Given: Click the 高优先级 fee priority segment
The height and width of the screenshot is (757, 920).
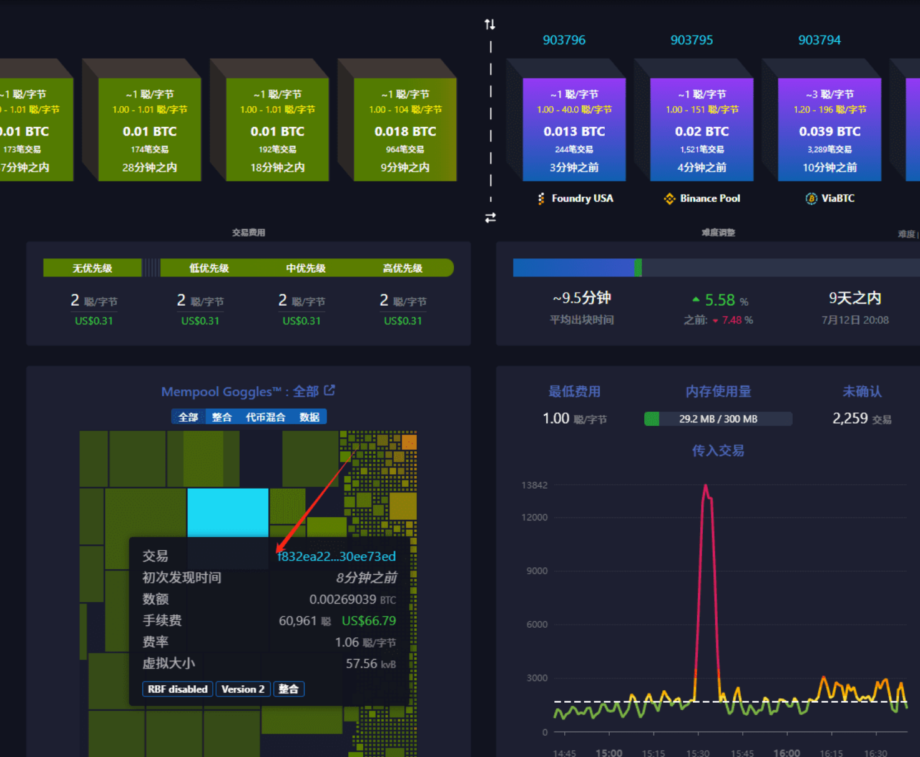Looking at the screenshot, I should pos(403,268).
